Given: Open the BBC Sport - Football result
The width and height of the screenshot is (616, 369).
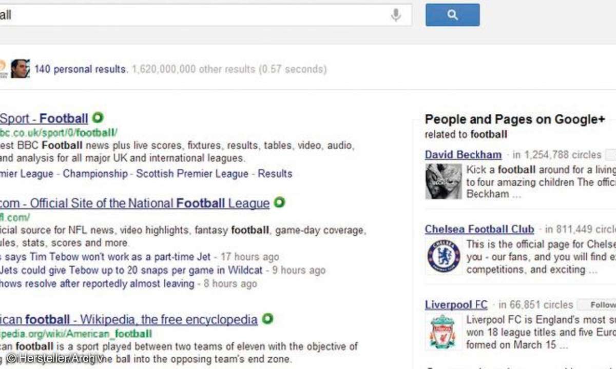Looking at the screenshot, I should [44, 119].
